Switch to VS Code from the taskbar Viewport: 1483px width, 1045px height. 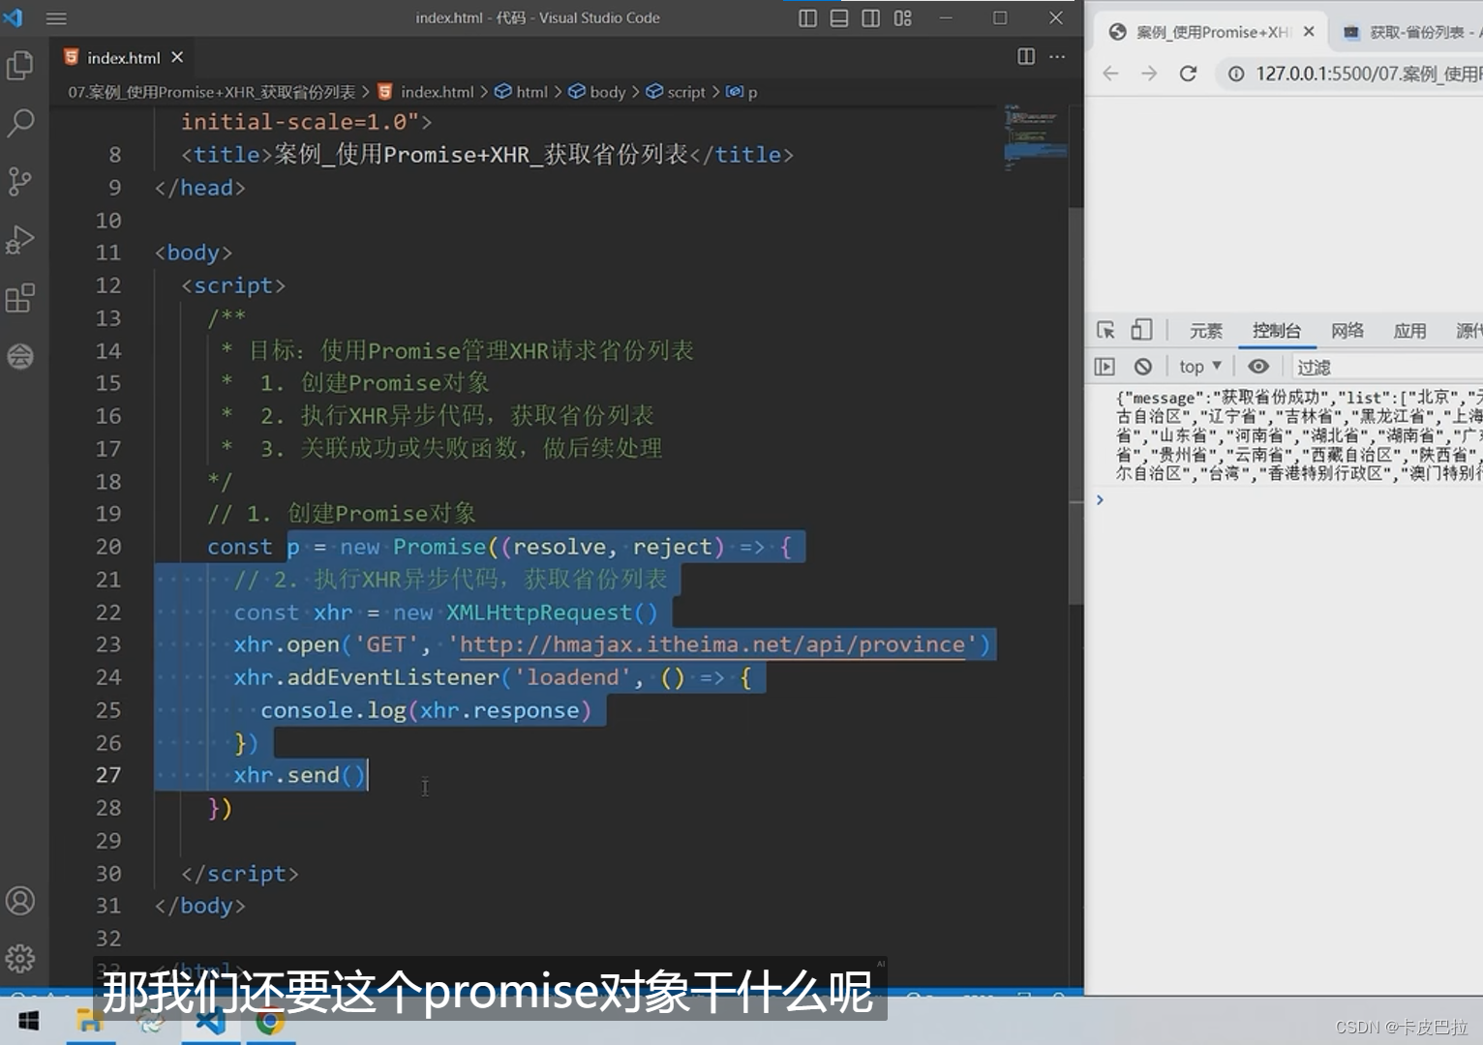tap(210, 1021)
